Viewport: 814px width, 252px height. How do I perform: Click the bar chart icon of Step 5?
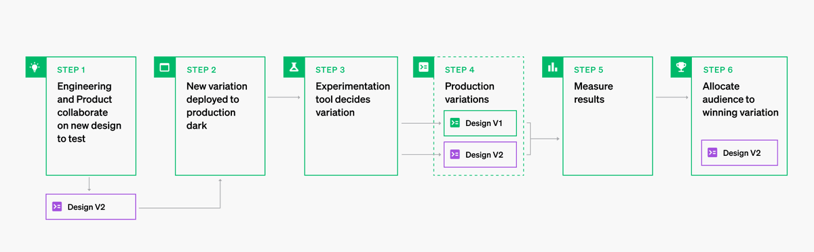tap(552, 67)
